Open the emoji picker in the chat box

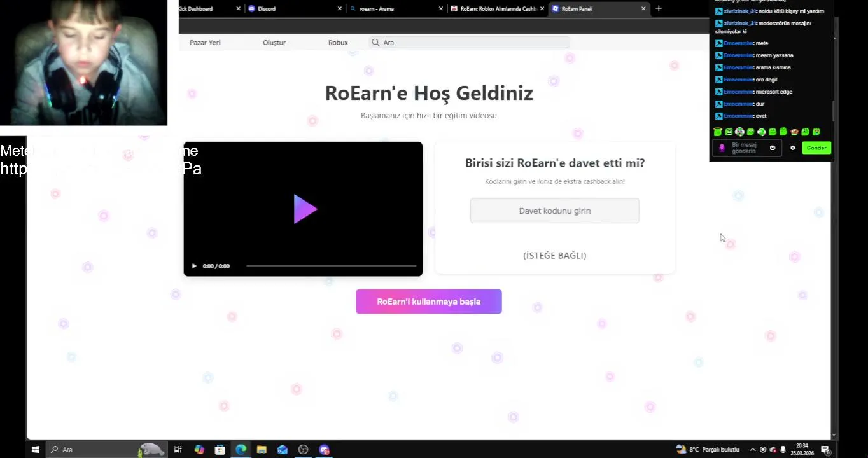pyautogui.click(x=773, y=148)
